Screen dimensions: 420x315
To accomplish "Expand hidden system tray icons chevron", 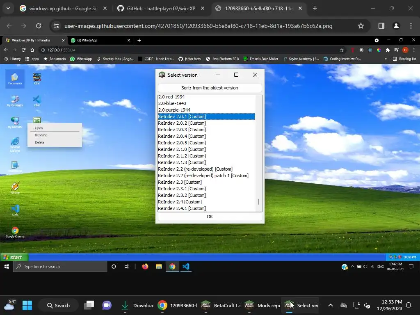I will click(x=331, y=305).
